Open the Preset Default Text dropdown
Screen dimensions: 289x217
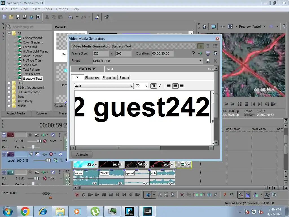tap(200, 61)
